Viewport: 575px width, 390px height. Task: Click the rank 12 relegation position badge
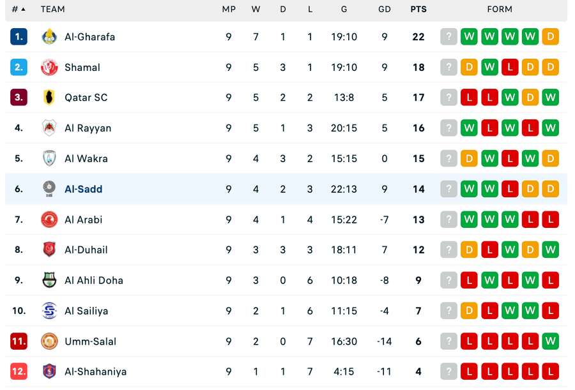coord(19,371)
